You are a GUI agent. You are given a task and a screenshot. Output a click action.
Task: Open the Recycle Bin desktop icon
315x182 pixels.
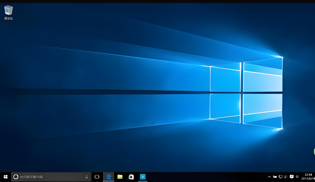(x=8, y=12)
